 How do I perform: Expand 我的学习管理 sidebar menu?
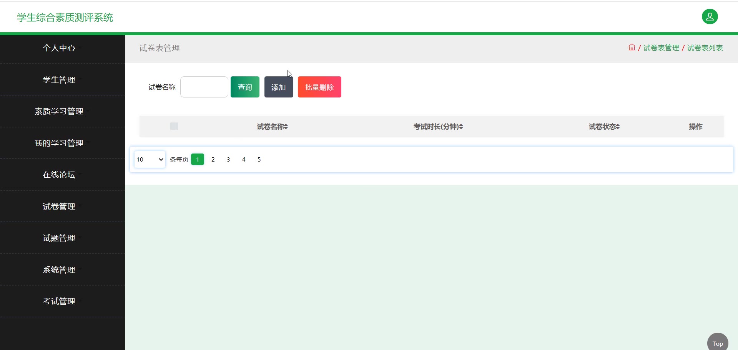62,143
